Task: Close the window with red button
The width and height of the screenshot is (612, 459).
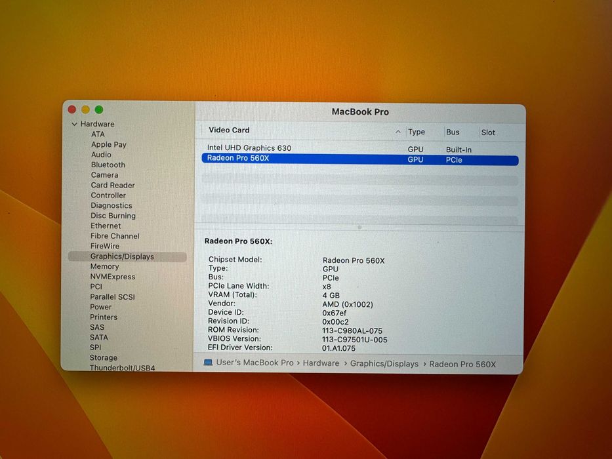Action: 72,110
